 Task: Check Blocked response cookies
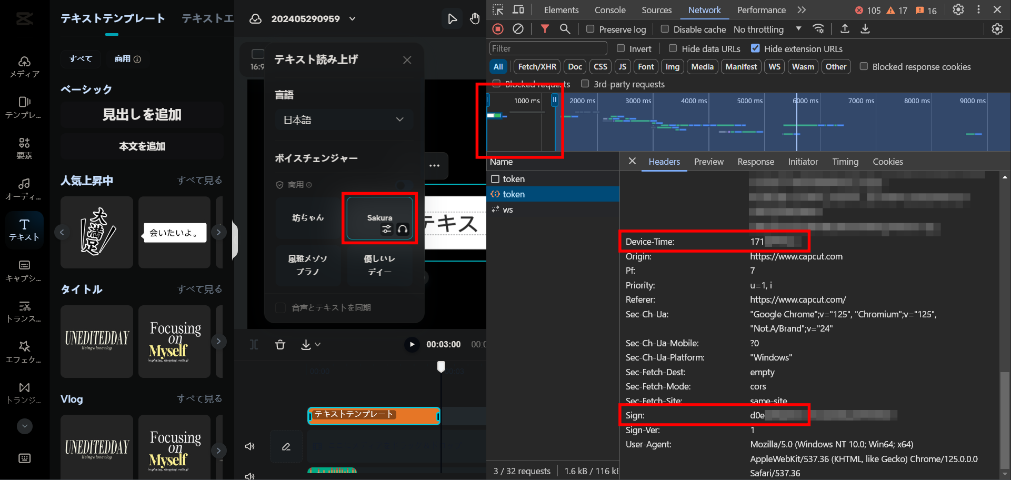point(864,66)
